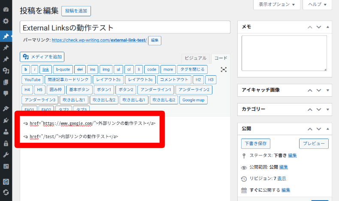Open the gear settings icon in sidebar
The image size is (339, 201).
6,21
